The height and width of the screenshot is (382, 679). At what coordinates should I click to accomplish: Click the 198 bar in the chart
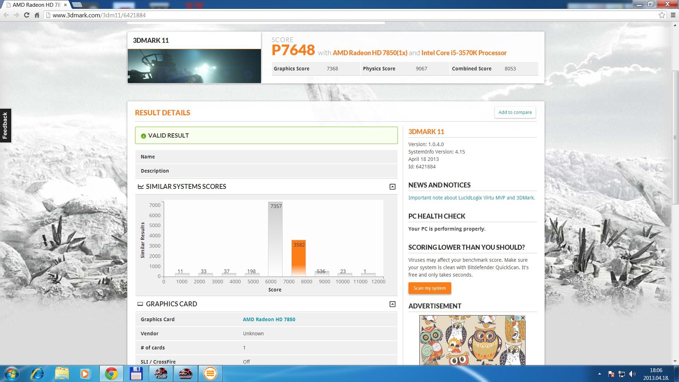pyautogui.click(x=252, y=274)
